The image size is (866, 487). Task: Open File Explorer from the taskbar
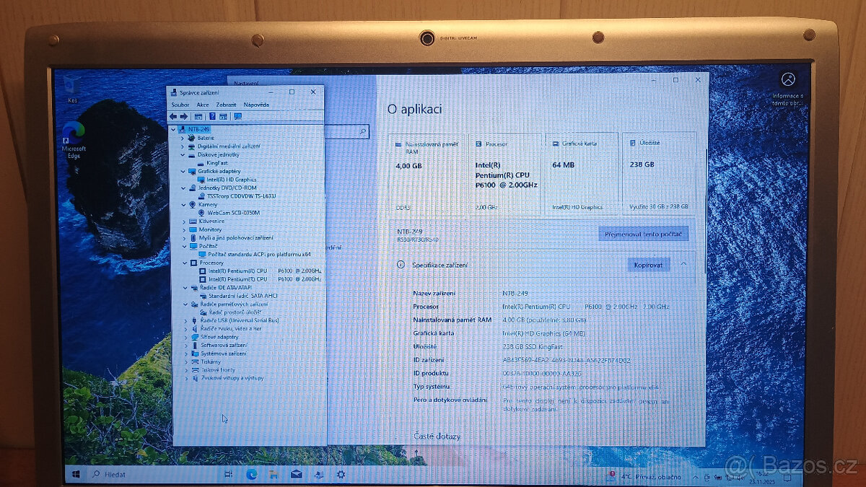click(274, 475)
